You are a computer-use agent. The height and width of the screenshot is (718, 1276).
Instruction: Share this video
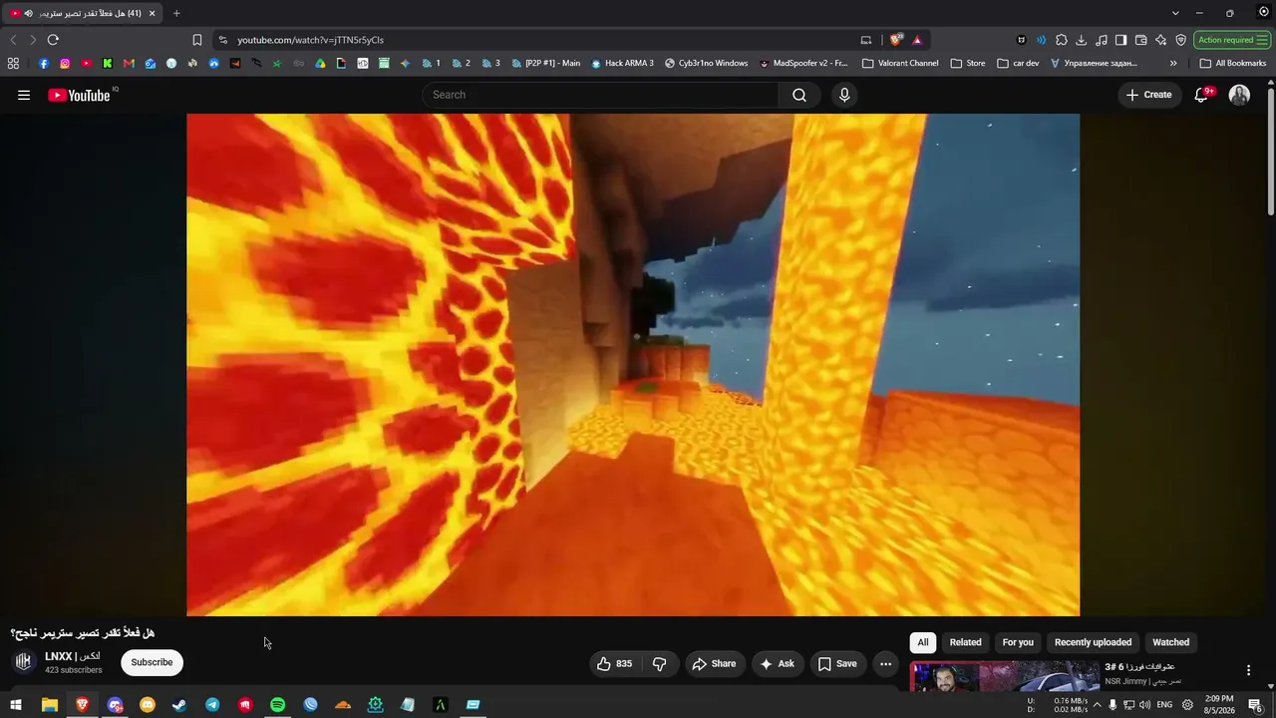(x=714, y=663)
